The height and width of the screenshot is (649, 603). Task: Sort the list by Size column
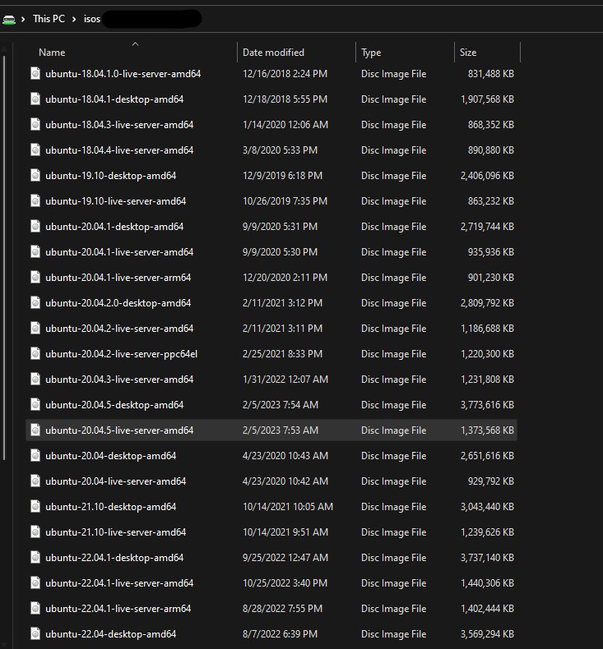468,53
